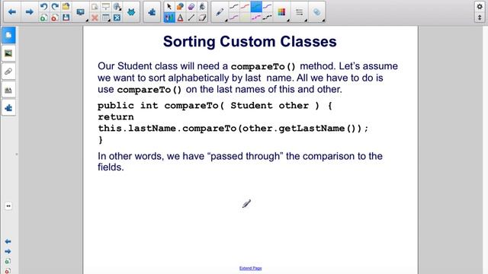Choose the red pen style
Image resolution: width=488 pixels, height=274 pixels.
coord(245,7)
